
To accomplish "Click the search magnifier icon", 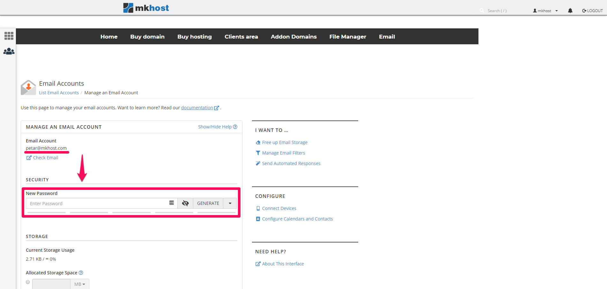I will coord(482,11).
